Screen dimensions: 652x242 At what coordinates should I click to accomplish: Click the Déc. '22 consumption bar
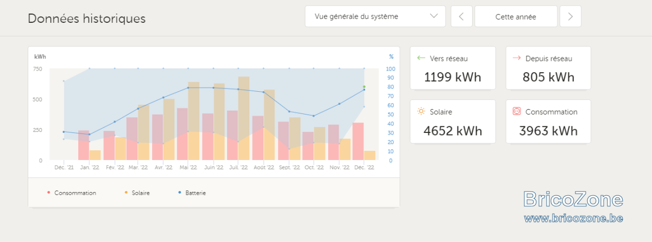point(358,141)
